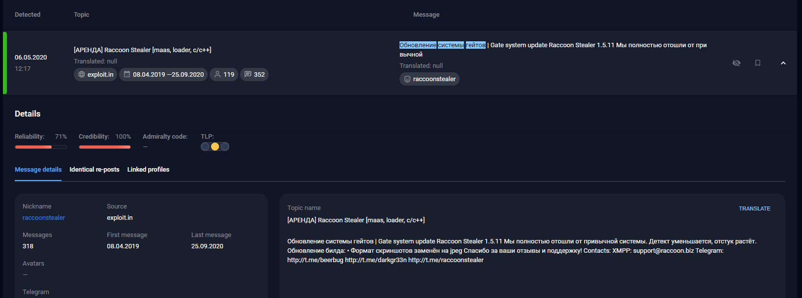Click the user icon beside 119
Image resolution: width=802 pixels, height=298 pixels.
click(x=217, y=75)
